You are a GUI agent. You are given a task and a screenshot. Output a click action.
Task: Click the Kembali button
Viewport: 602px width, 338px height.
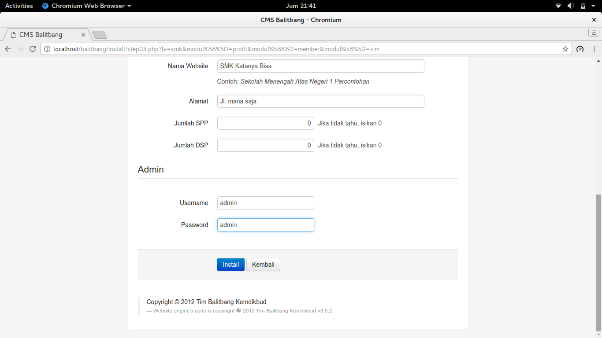tap(263, 265)
